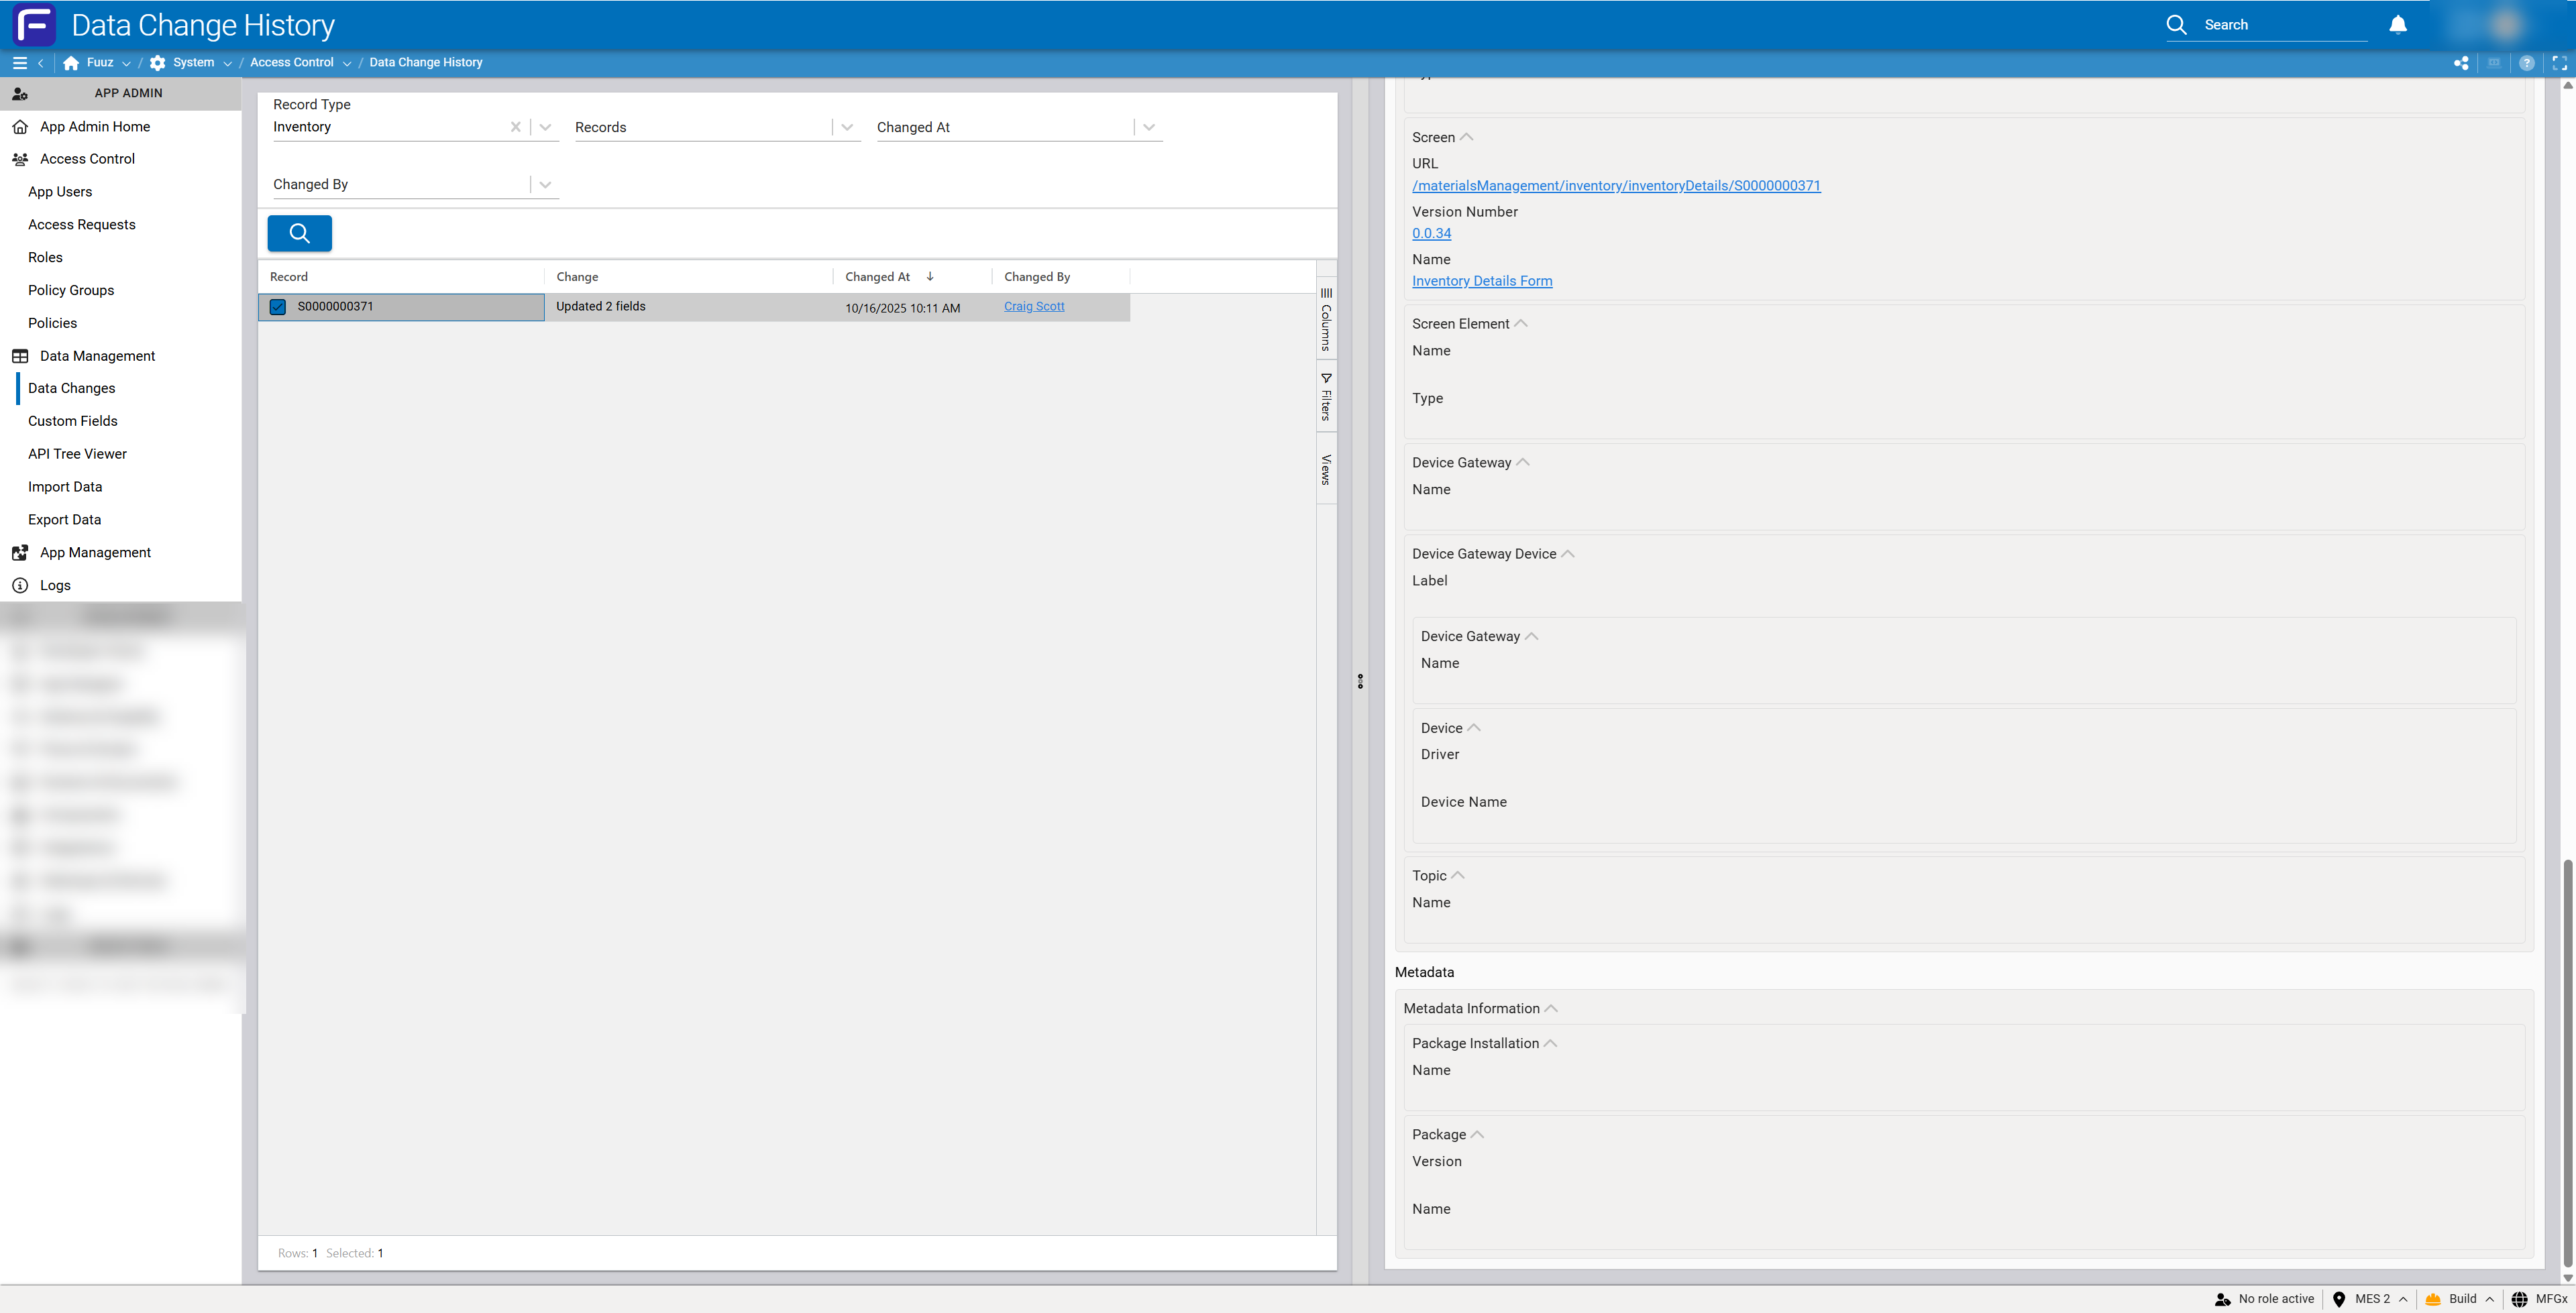
Task: Click the Data Change History breadcrumb
Action: (426, 63)
